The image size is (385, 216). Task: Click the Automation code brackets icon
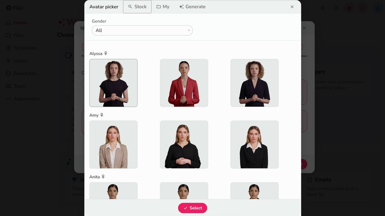tap(8, 99)
